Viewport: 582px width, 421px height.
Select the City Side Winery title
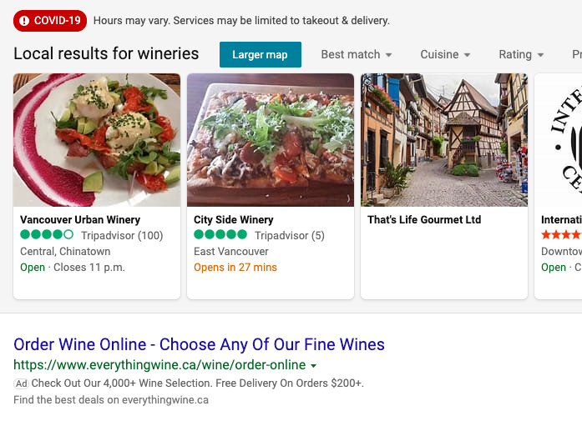[234, 220]
